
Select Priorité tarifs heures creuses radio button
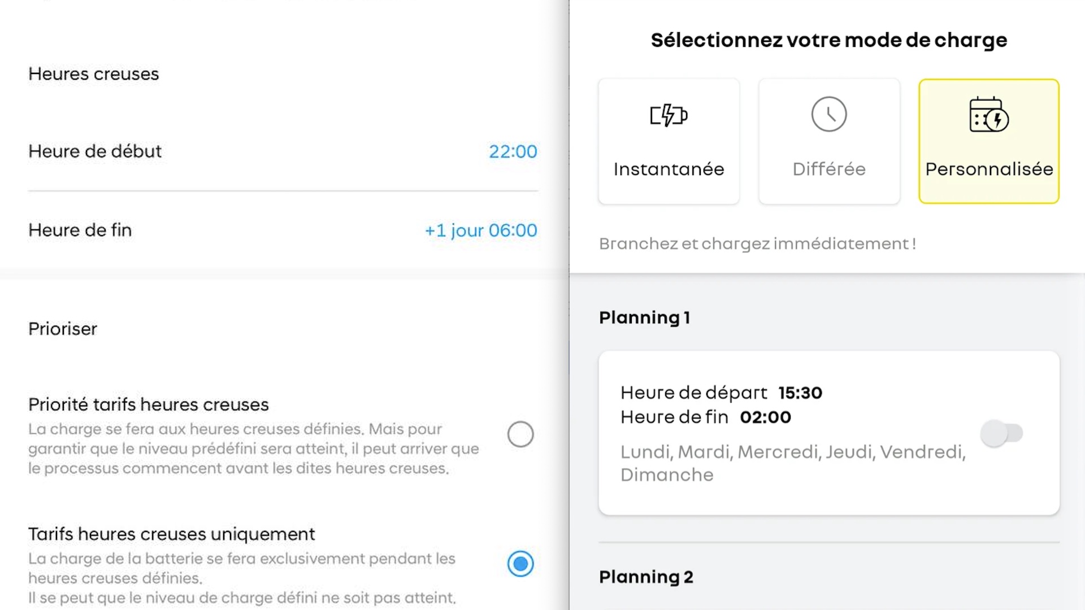pyautogui.click(x=520, y=434)
